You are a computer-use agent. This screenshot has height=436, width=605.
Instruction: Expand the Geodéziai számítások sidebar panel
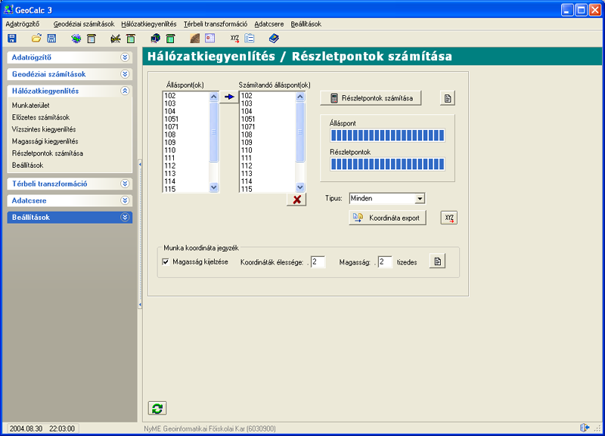pos(125,74)
